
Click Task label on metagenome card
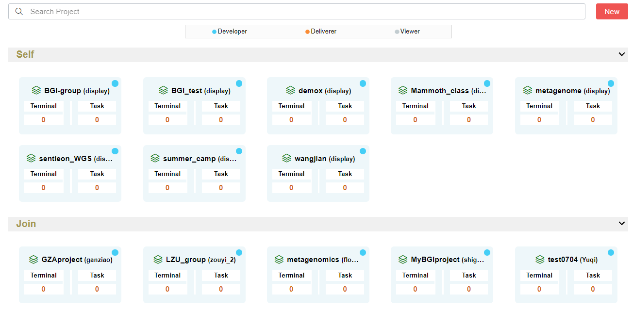593,106
